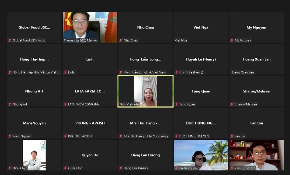Click muted mic icon beside Lan Bui
The height and width of the screenshot is (175, 290).
click(232, 136)
